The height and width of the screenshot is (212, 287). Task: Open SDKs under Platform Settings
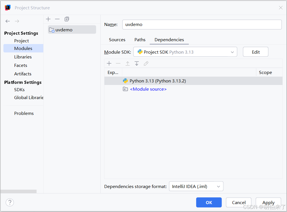[x=20, y=90]
